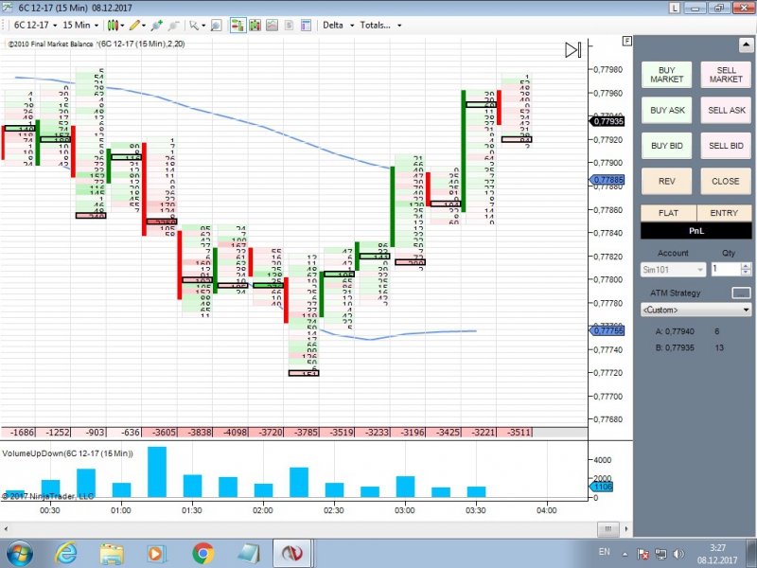Open the 15 Min interval dropdown
Viewport: 757px width, 568px height.
80,26
